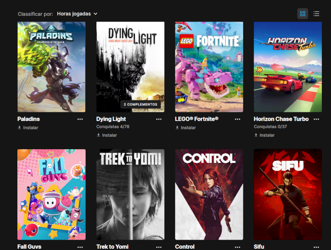Open more options for Dying Light
Image resolution: width=331 pixels, height=250 pixels.
159,119
